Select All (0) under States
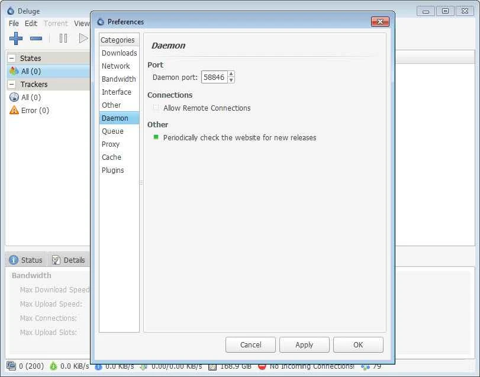Viewport: 480px width, 377px height. pyautogui.click(x=48, y=71)
